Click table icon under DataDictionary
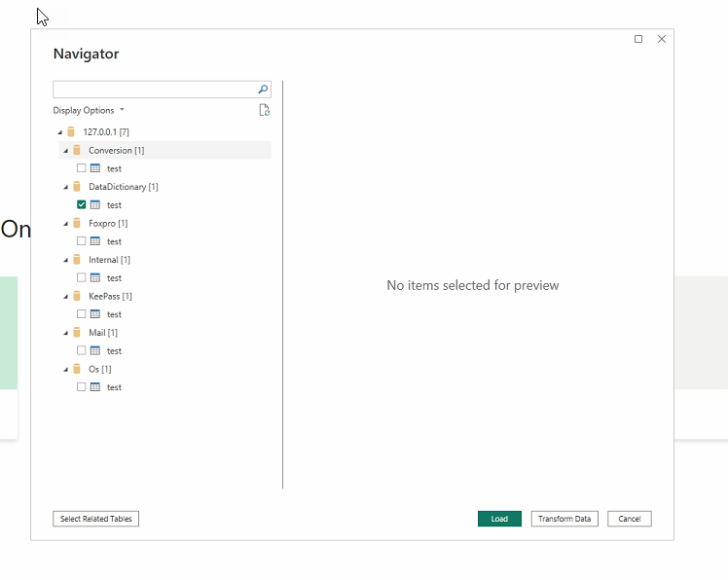This screenshot has height=580, width=728. [x=95, y=204]
